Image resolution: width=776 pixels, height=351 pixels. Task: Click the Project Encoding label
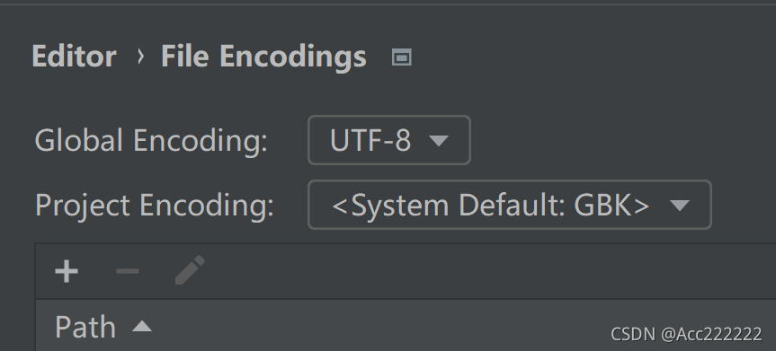(x=155, y=206)
